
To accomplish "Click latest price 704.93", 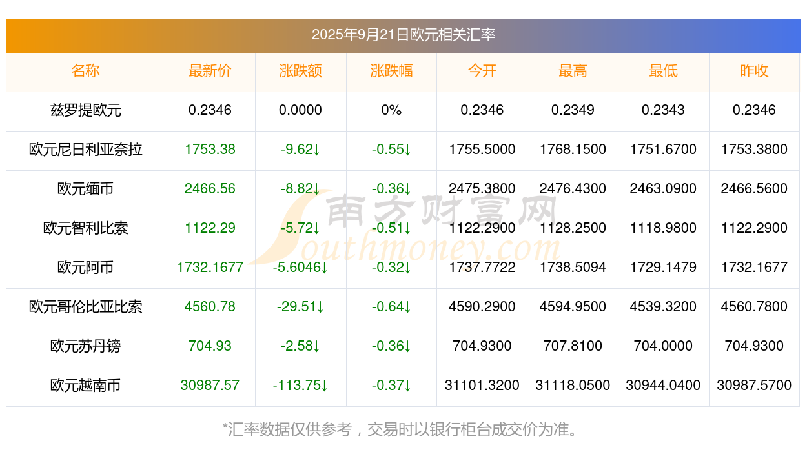I will point(210,346).
